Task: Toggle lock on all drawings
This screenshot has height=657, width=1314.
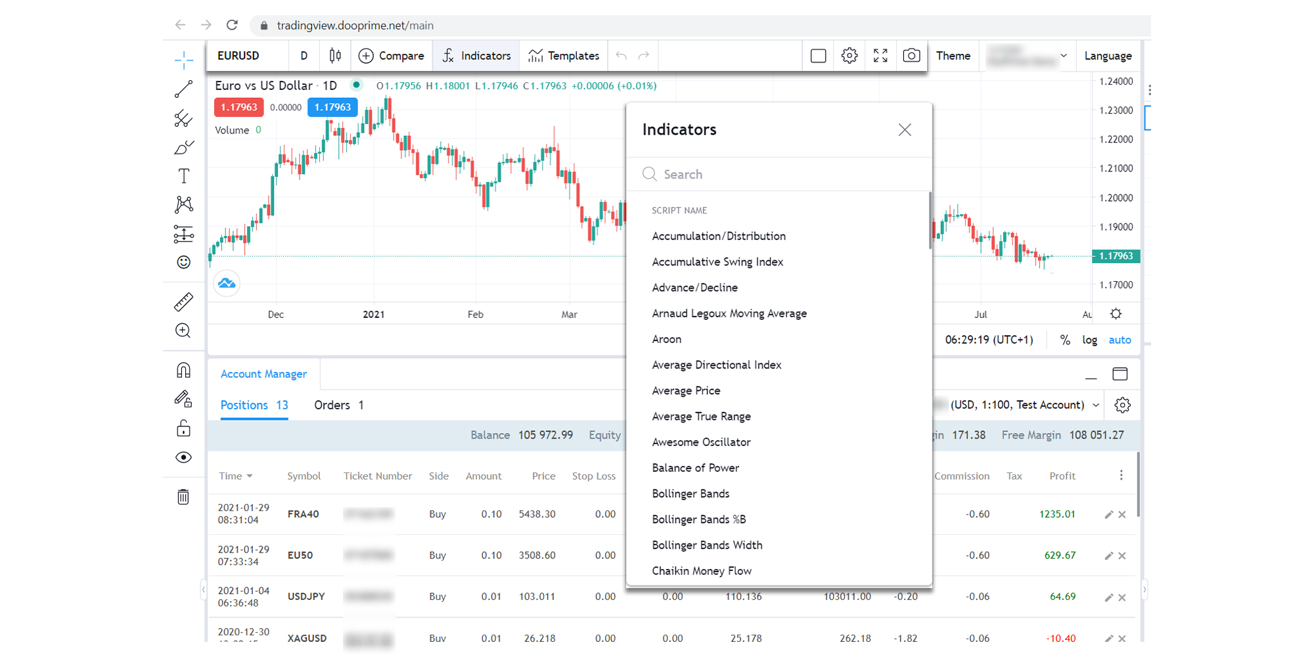Action: click(x=184, y=428)
